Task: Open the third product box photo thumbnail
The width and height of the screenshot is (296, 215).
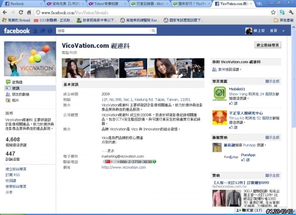Action: coord(133,68)
